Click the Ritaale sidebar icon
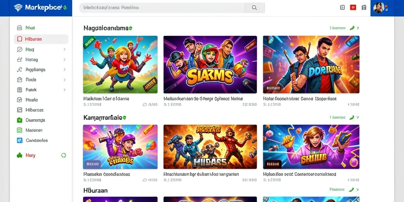Screen dimensions: 404x202 [19, 100]
